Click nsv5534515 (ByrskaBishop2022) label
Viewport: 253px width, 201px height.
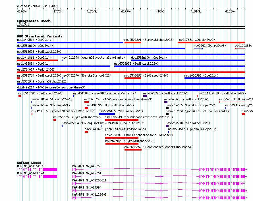click(x=193, y=129)
